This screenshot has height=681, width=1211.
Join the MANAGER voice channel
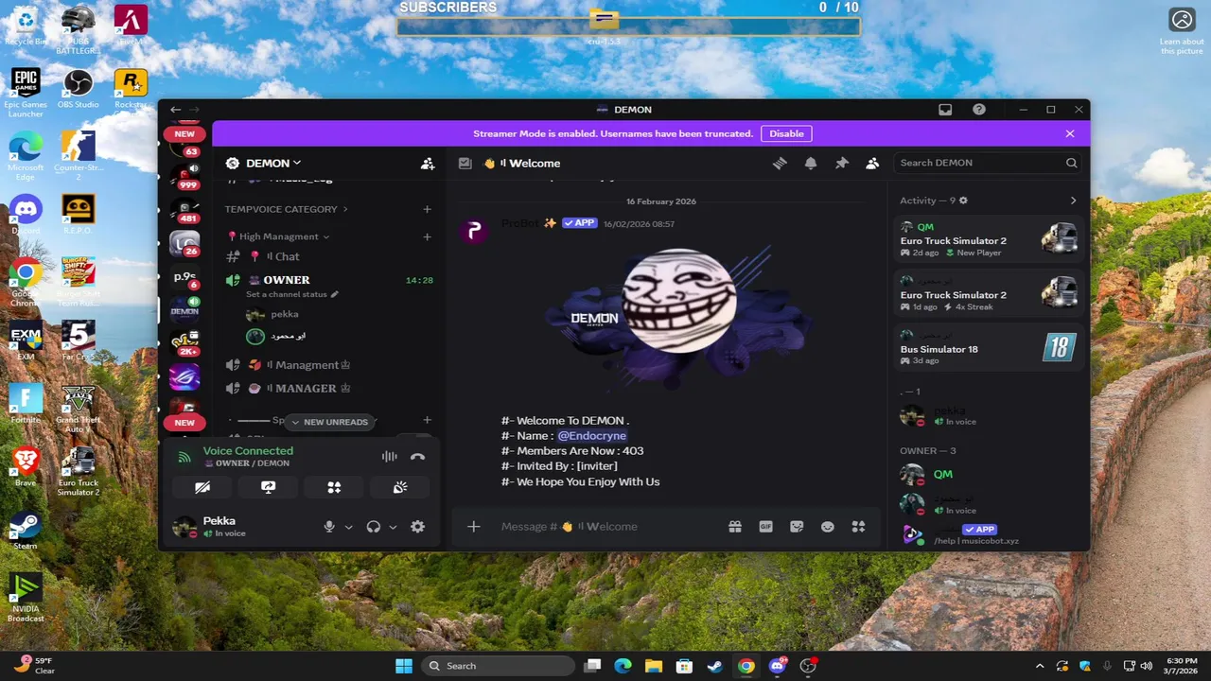click(329, 389)
